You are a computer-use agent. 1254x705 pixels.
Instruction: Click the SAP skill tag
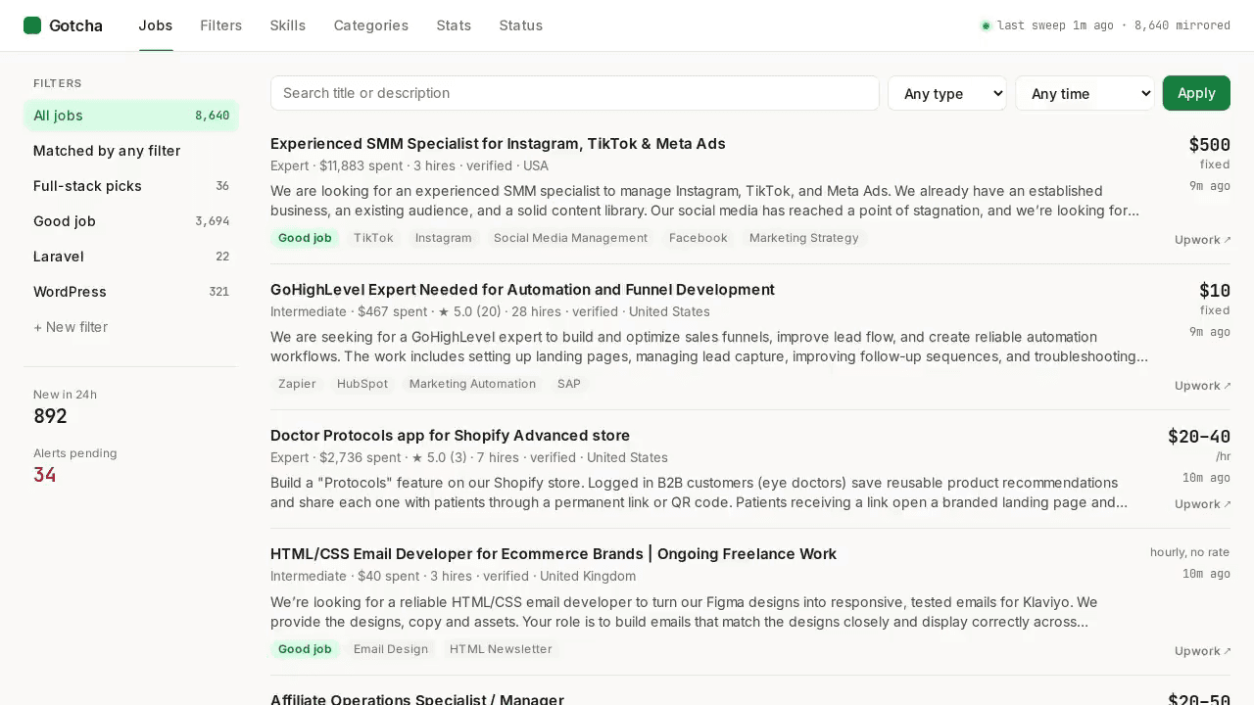tap(569, 384)
